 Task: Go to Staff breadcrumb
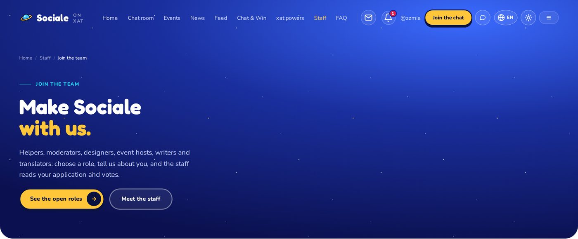[x=45, y=58]
